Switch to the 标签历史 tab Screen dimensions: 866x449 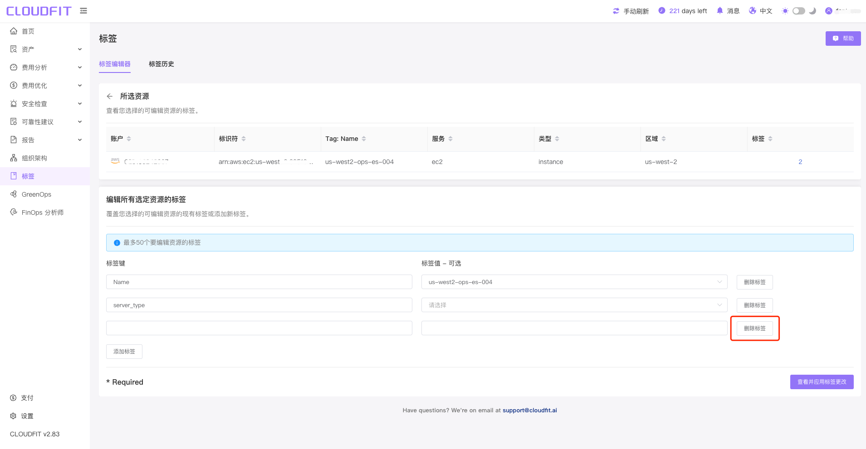click(161, 64)
